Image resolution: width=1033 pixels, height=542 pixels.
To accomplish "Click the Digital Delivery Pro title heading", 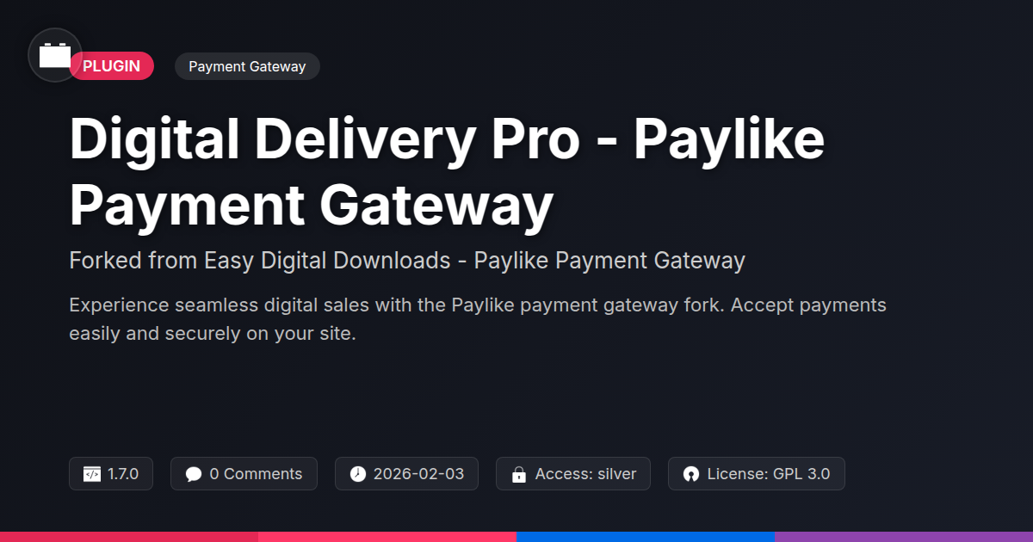I will [x=448, y=173].
